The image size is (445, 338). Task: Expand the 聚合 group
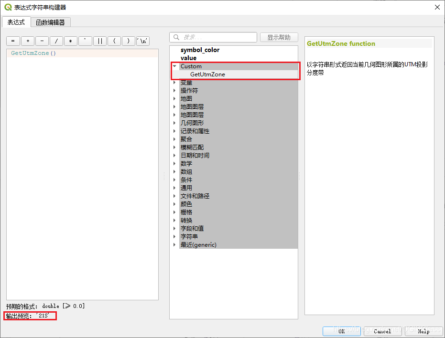pyautogui.click(x=174, y=139)
